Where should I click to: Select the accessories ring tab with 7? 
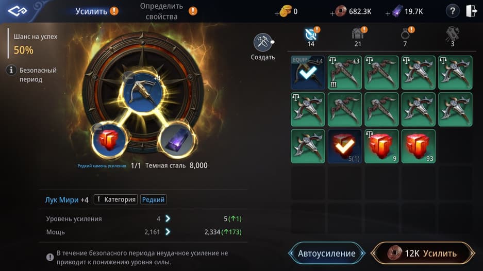pyautogui.click(x=405, y=37)
